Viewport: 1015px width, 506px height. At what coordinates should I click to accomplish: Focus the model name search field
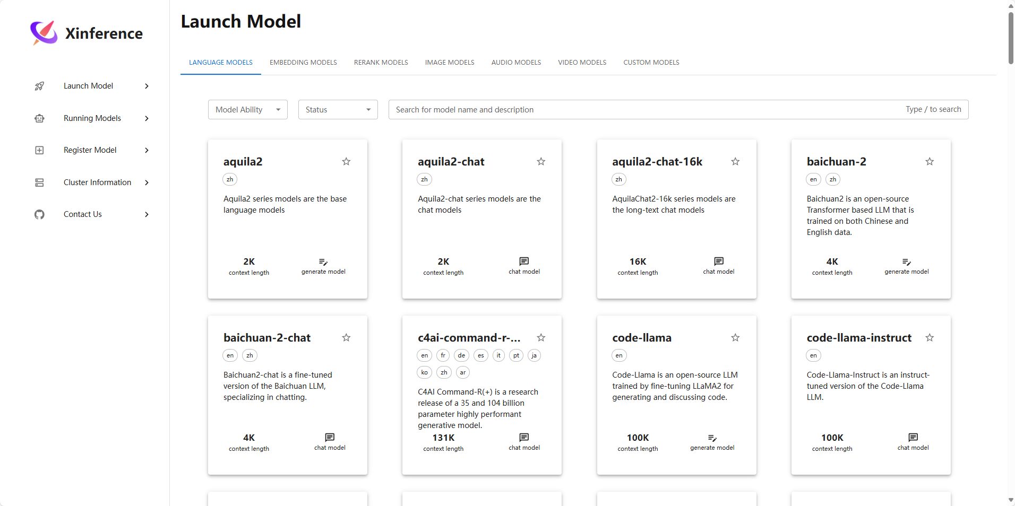[x=678, y=110]
